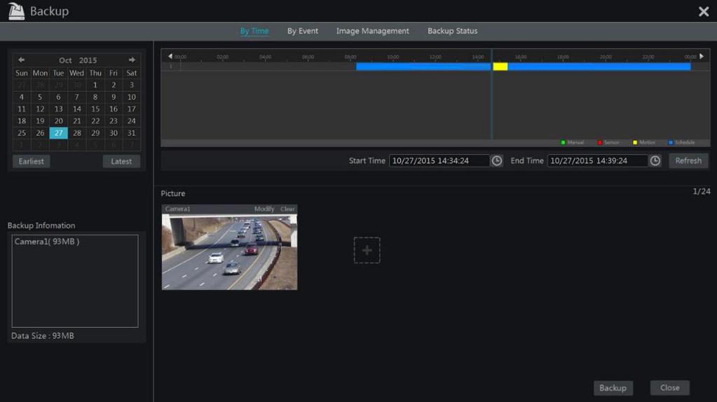Select October 18 in the calendar
The image size is (717, 402).
click(22, 121)
